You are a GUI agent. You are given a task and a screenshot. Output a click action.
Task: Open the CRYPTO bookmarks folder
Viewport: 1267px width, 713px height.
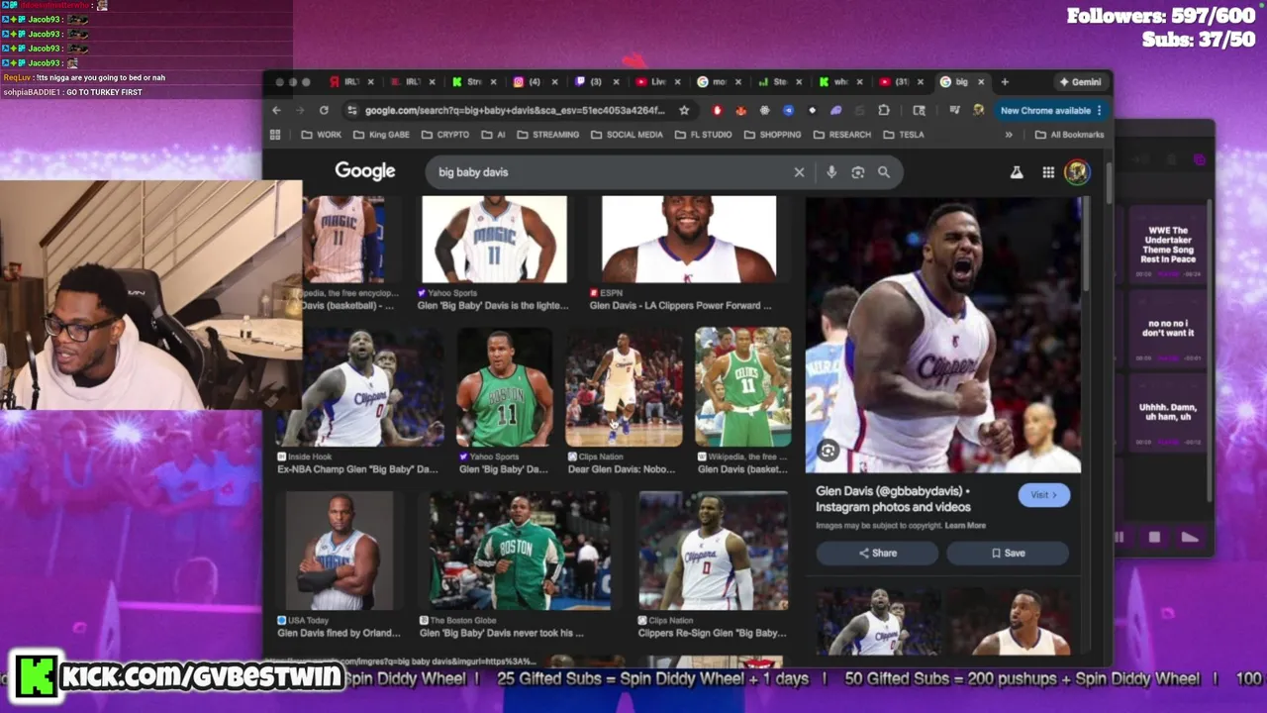click(x=445, y=135)
